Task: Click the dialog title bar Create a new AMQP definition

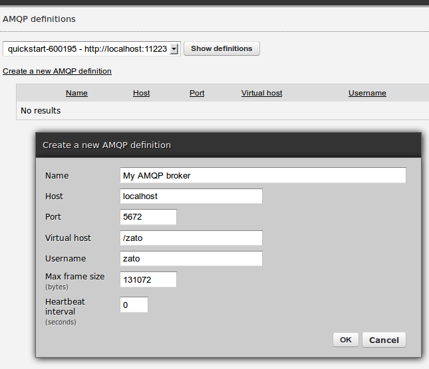Action: click(x=228, y=145)
